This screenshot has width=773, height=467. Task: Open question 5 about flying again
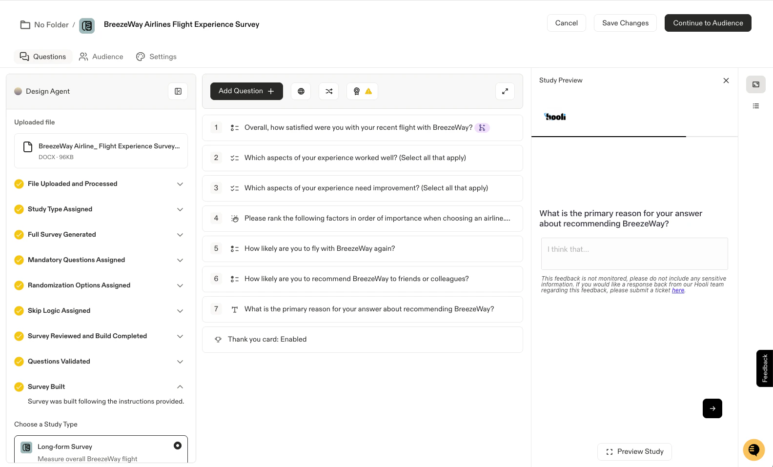tap(363, 249)
